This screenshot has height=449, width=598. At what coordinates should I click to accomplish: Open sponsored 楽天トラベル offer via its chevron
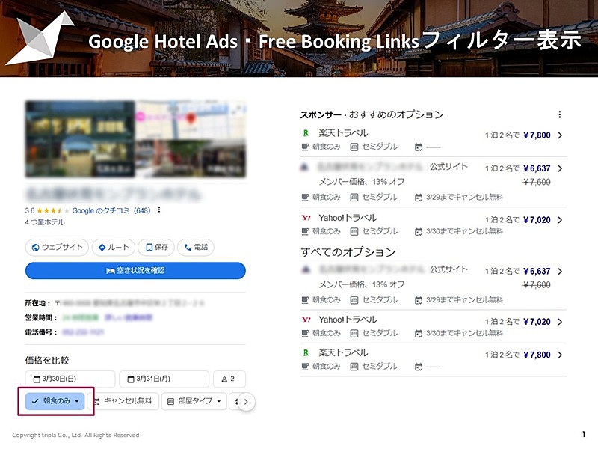coord(560,135)
